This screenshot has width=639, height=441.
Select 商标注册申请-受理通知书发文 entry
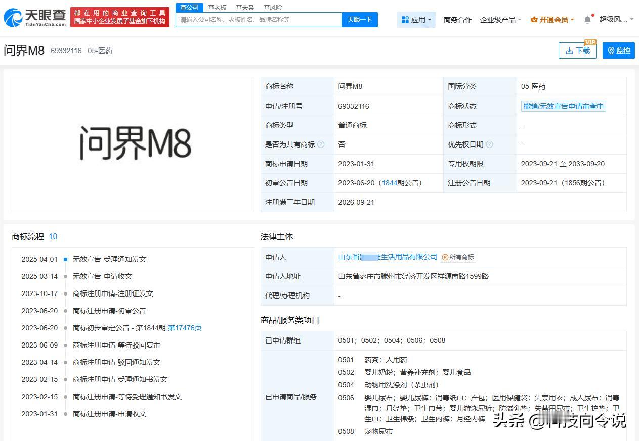point(120,379)
